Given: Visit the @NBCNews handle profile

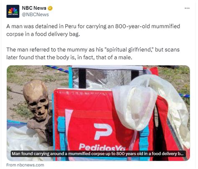Looking at the screenshot, I should coord(36,15).
